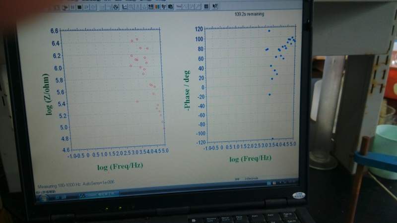Screen dimensions: 397x223
Task: Click the smoothing curve toolbar icon
Action: coord(179,6)
